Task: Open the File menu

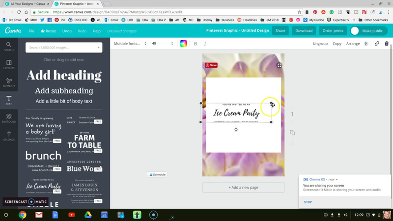Action: [x=31, y=31]
